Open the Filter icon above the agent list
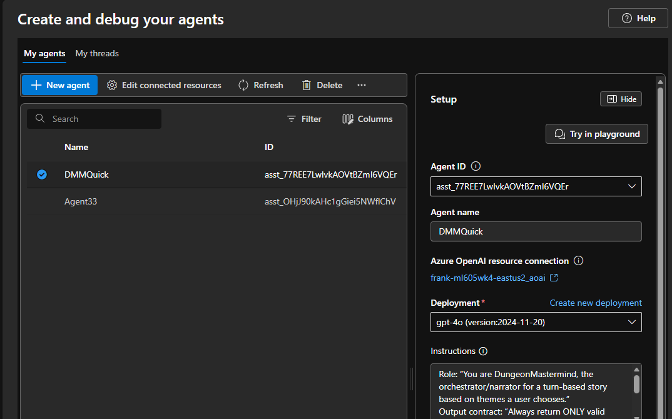This screenshot has width=672, height=419. pyautogui.click(x=291, y=119)
